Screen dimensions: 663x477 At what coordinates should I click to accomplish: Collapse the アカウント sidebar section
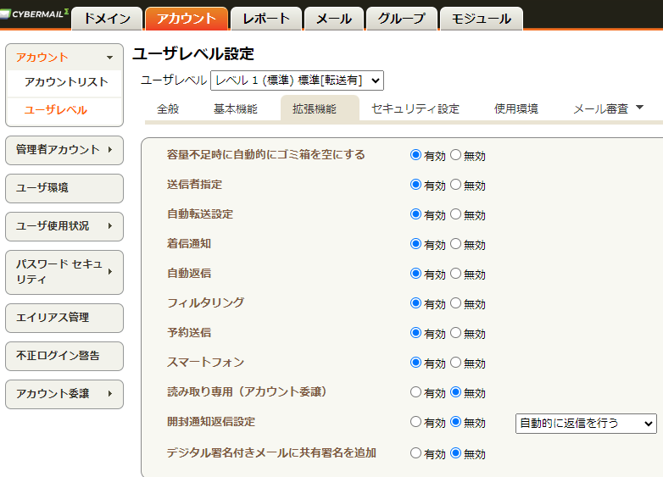coord(64,57)
